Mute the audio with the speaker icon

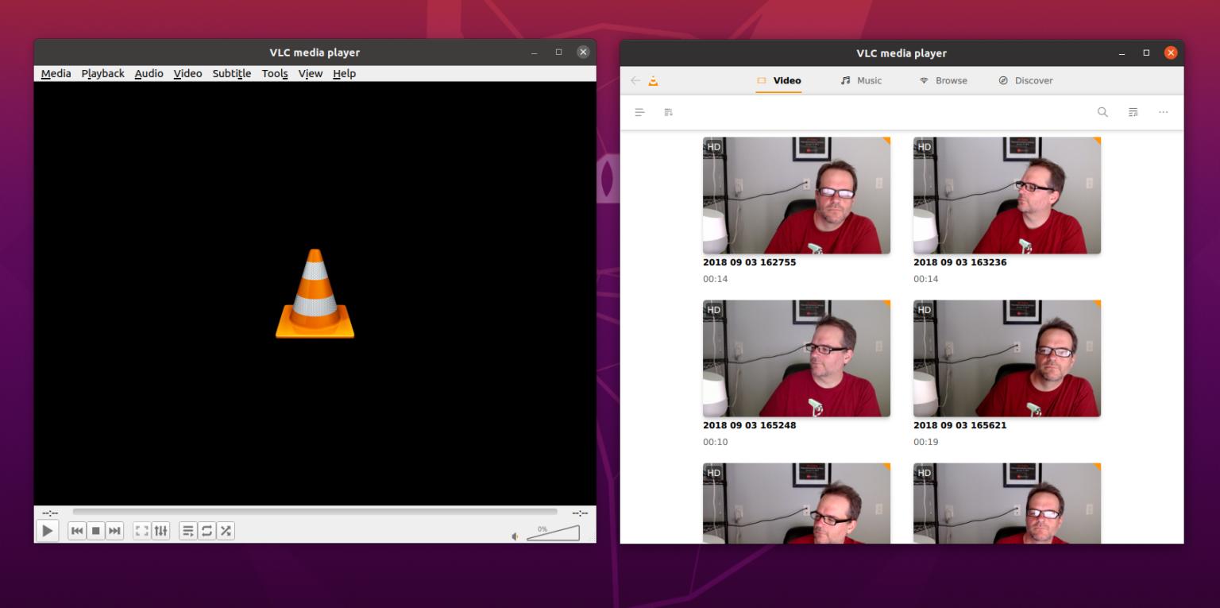click(x=514, y=536)
